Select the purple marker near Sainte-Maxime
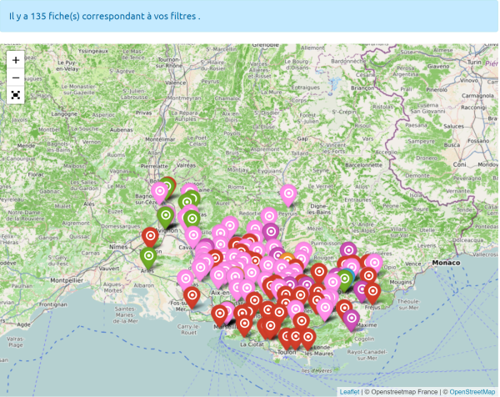The height and width of the screenshot is (397, 500). click(352, 318)
